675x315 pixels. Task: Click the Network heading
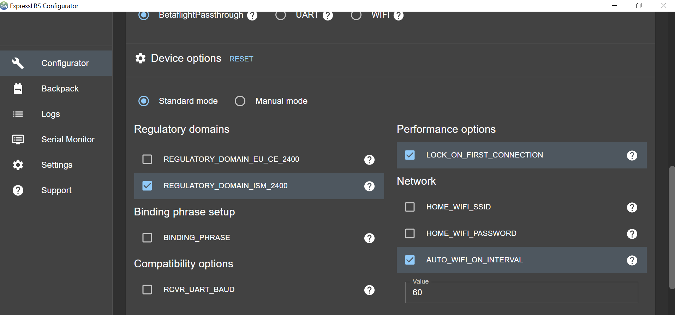pos(416,181)
